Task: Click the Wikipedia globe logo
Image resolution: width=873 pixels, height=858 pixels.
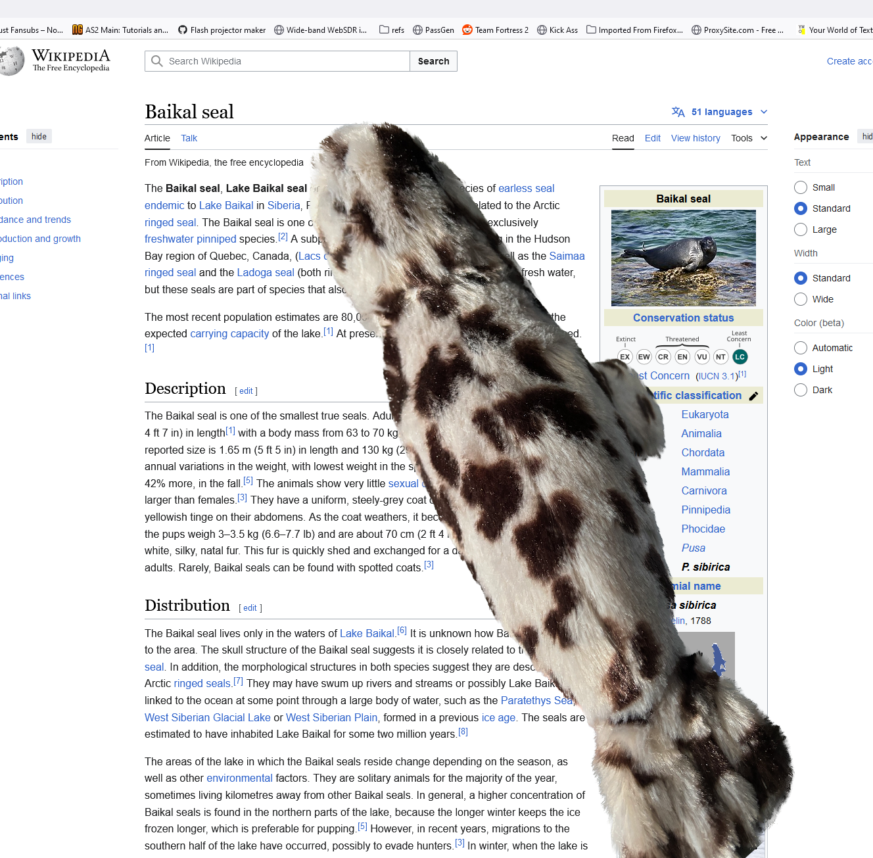Action: pos(11,61)
